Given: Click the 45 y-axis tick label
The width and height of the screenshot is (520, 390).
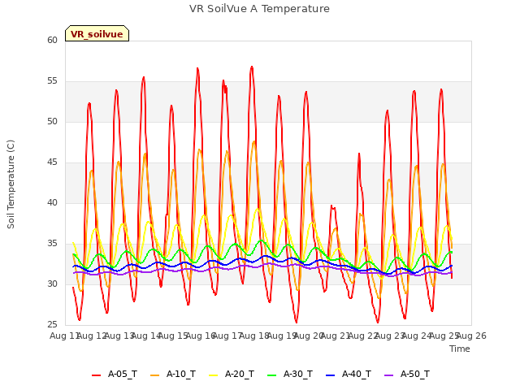Looking at the screenshot, I should 52,162.
